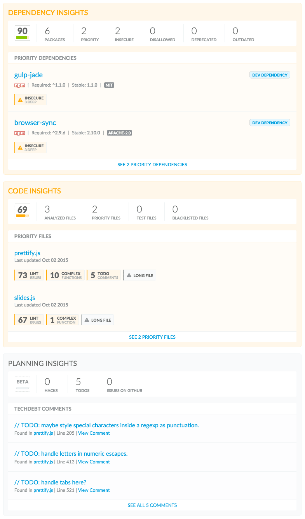This screenshot has width=305, height=519.
Task: Click the LONG FILE warning for prettify.js
Action: (140, 275)
